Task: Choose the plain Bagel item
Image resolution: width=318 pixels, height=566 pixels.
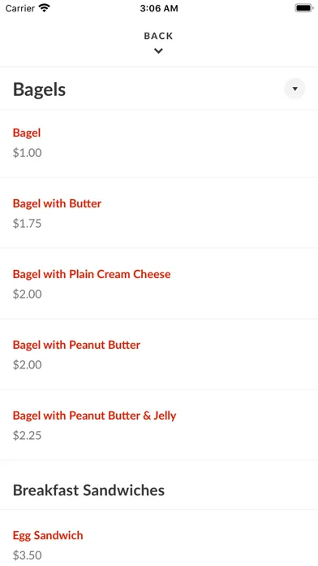Action: click(27, 133)
